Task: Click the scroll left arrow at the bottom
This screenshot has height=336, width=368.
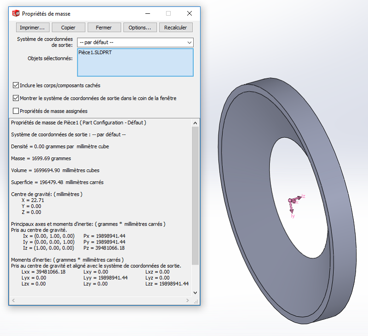Action: point(13,300)
